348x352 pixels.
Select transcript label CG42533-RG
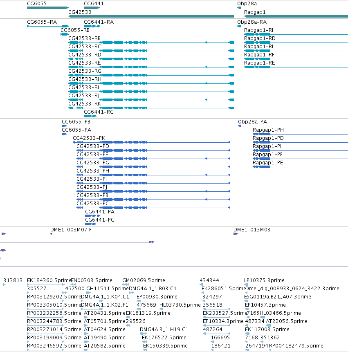click(x=85, y=71)
